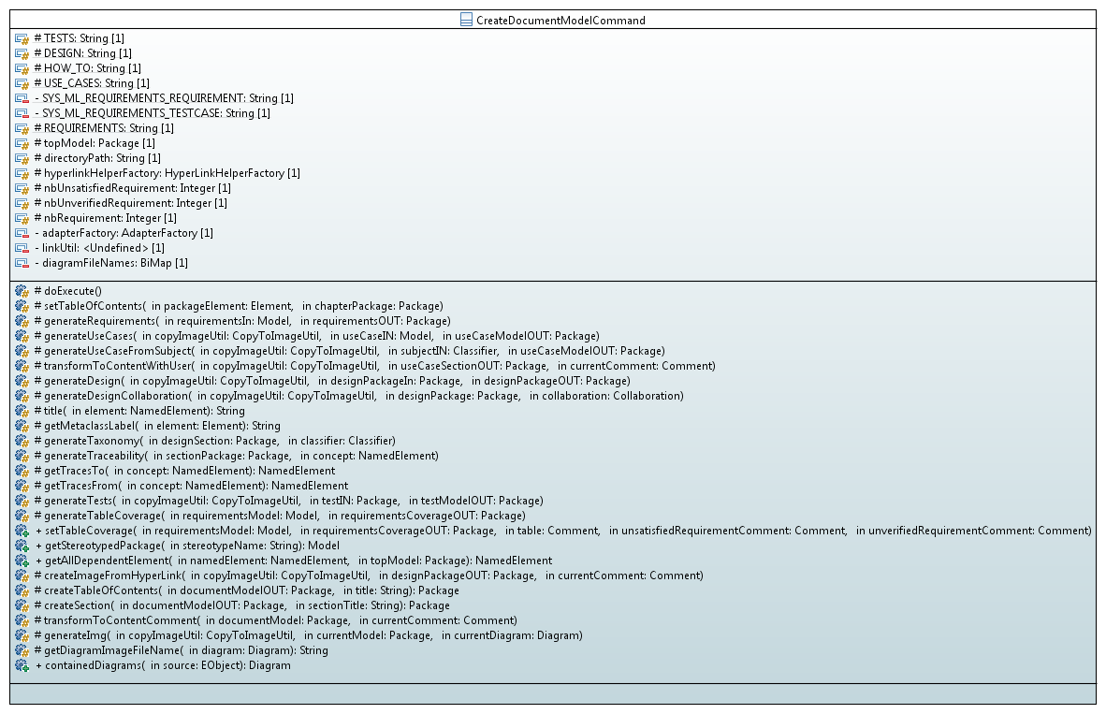1106x714 pixels.
Task: Select the transformToContentComment operation text
Action: pos(276,620)
